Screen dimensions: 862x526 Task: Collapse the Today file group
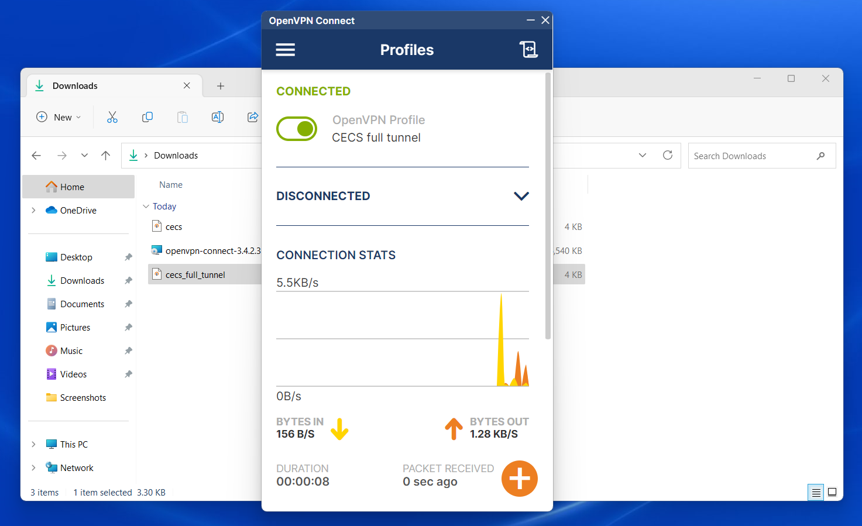click(146, 207)
